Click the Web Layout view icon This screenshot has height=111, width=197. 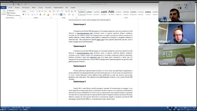point(176,108)
